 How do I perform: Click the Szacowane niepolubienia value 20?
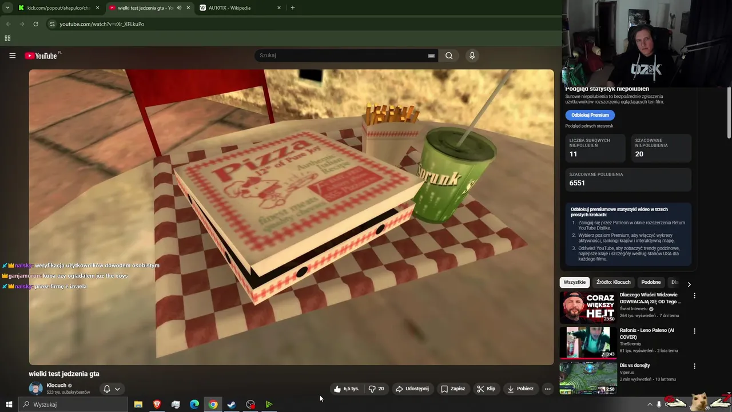pos(639,154)
